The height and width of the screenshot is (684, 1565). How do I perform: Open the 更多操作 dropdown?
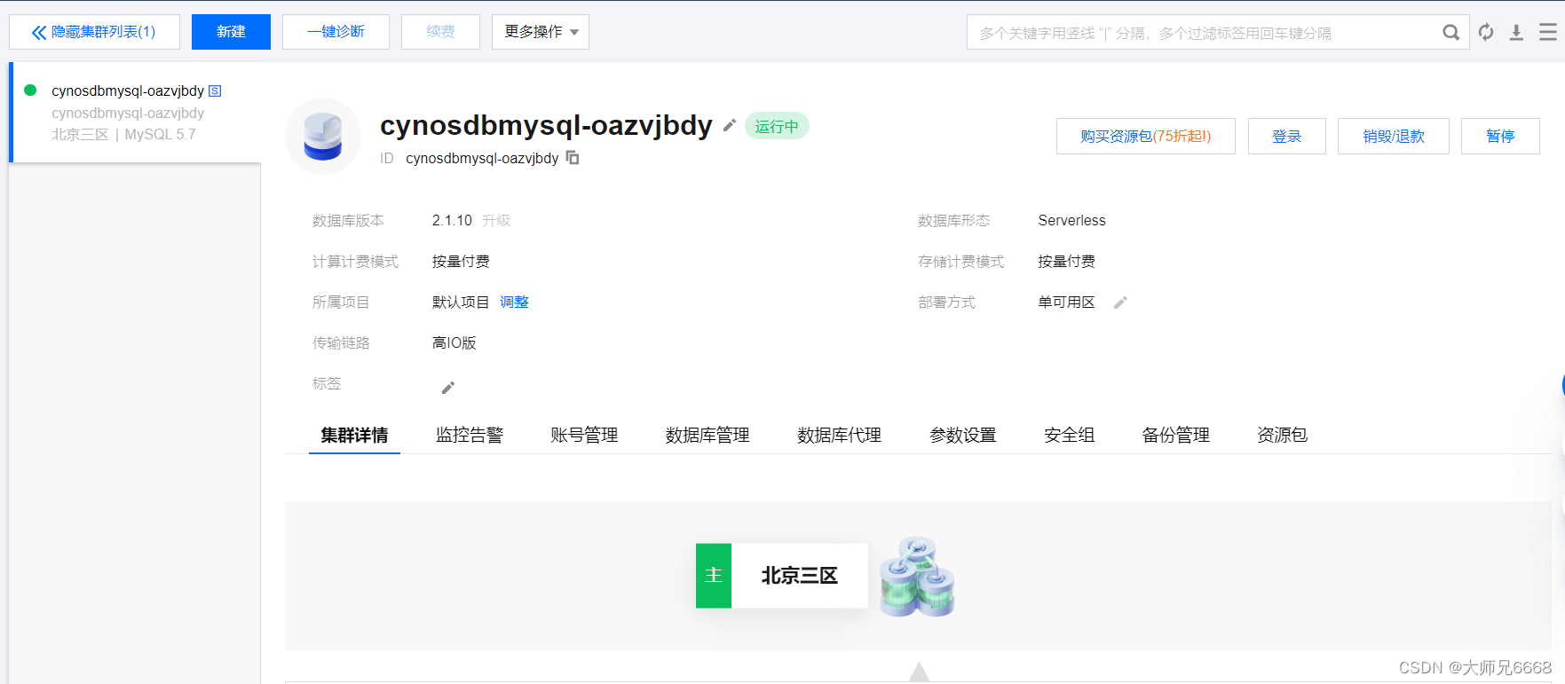tap(541, 32)
